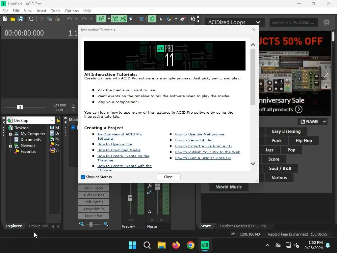Select the Paint brush tool
This screenshot has height=253, width=337.
[169, 19]
